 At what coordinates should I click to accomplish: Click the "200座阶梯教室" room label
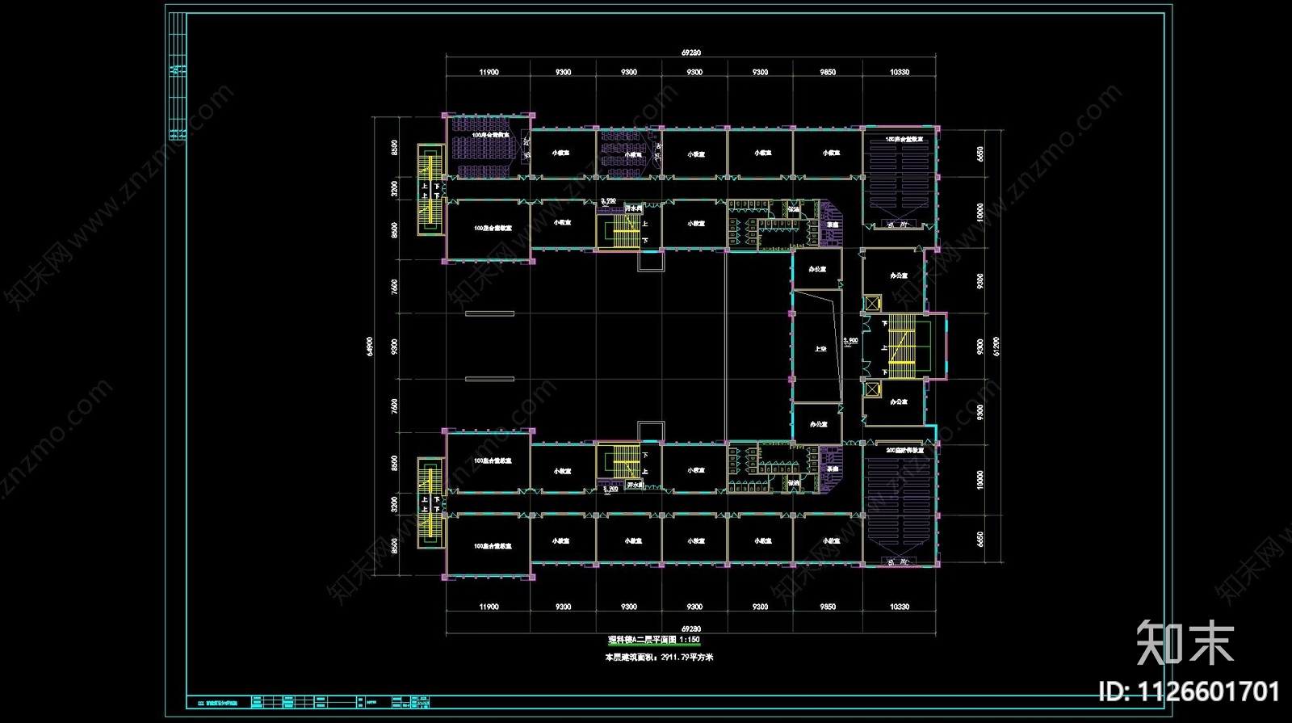(x=904, y=450)
